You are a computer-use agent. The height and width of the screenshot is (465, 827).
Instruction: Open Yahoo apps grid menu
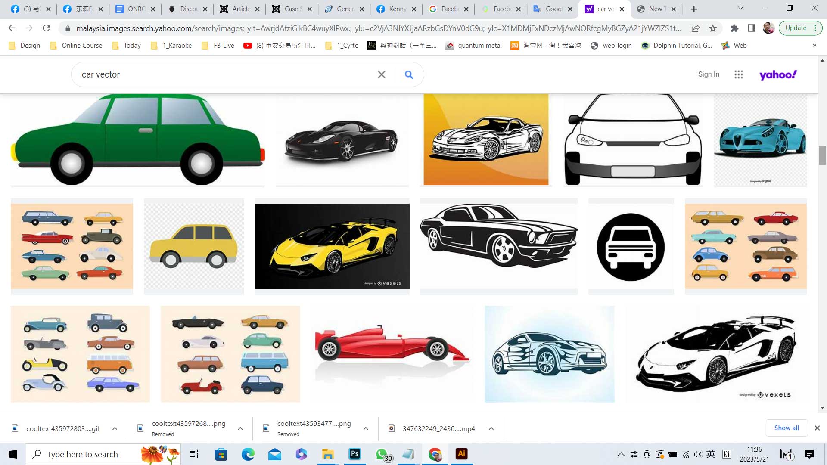coord(739,74)
